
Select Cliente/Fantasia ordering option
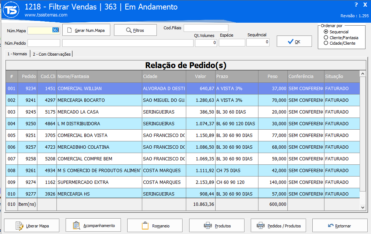click(x=326, y=37)
